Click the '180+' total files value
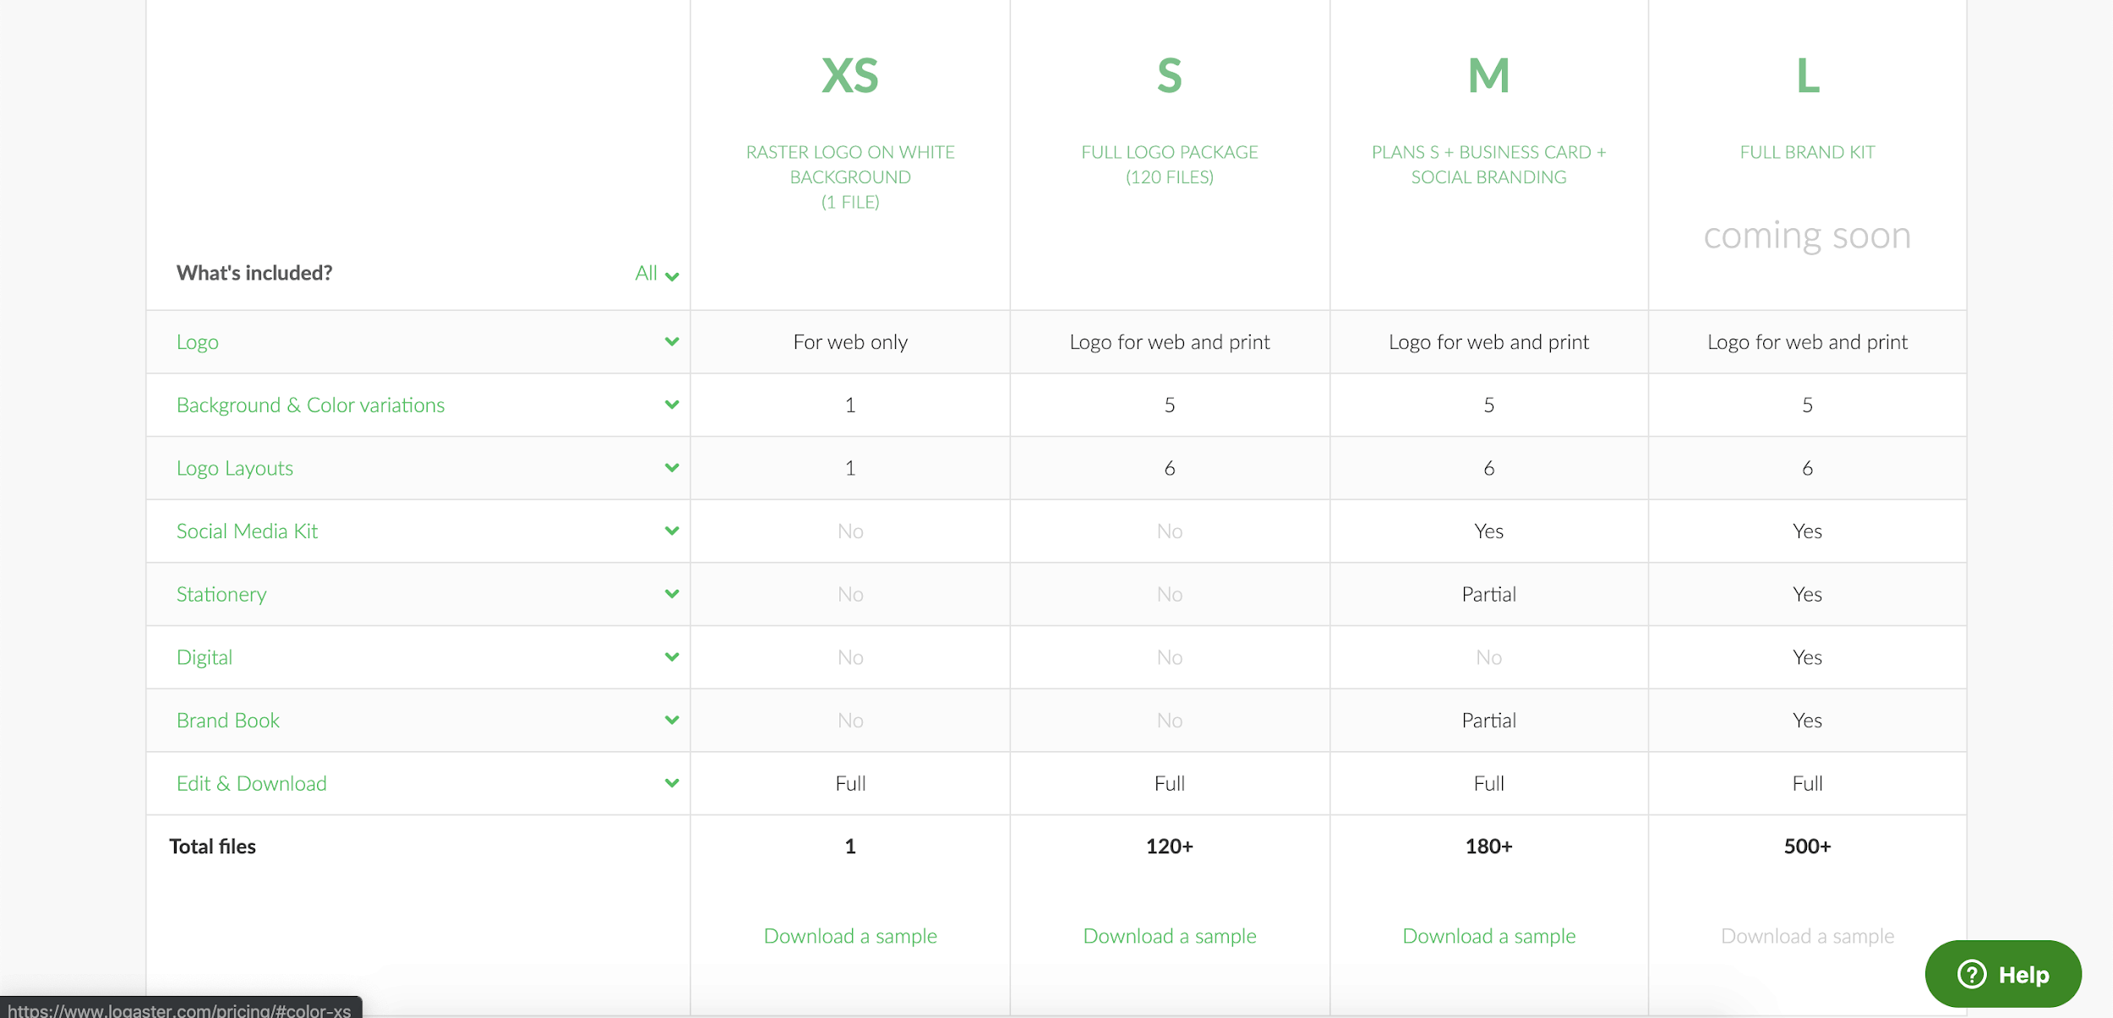The image size is (2113, 1018). 1489,847
